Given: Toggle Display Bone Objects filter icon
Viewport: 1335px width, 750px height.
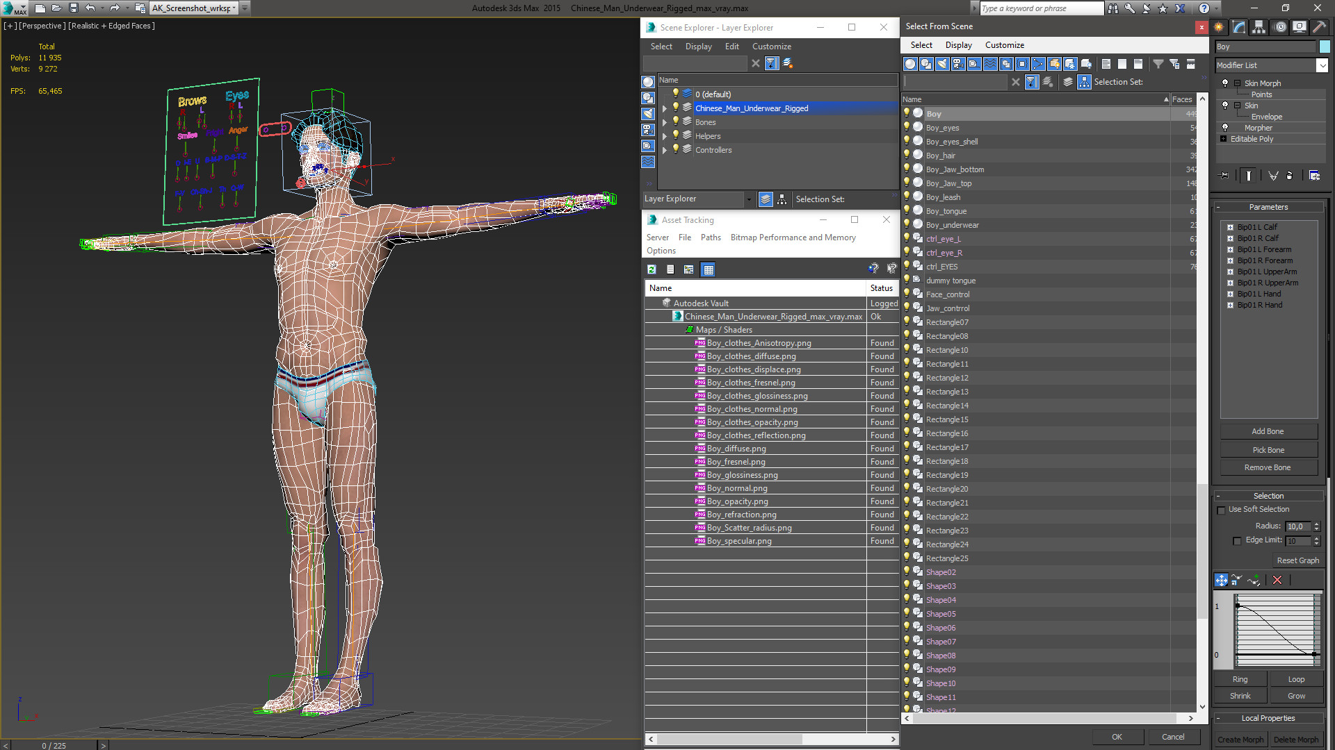Looking at the screenshot, I should (x=1038, y=64).
